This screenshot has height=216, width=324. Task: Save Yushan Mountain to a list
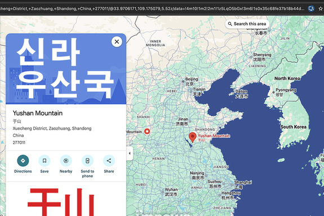(45, 161)
